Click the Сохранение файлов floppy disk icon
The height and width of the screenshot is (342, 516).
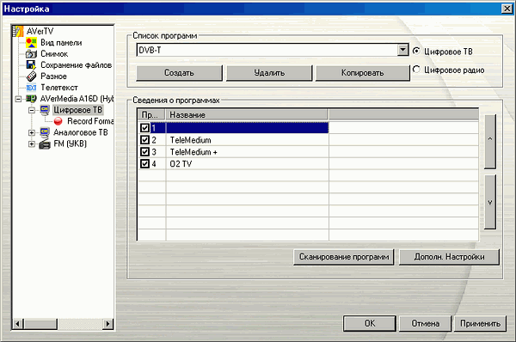tap(31, 64)
